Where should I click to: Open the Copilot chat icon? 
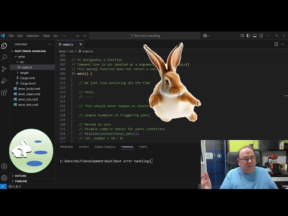pos(205,36)
